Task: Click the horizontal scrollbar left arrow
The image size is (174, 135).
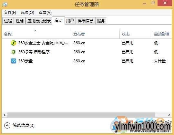Action: (5, 115)
